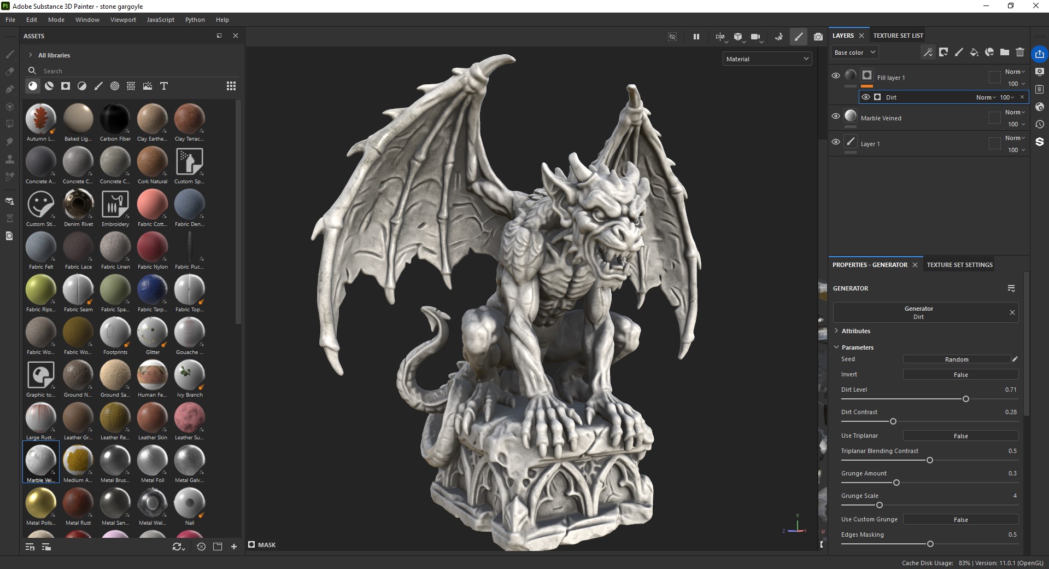Add a mask to the layer
1049x569 pixels.
pos(943,52)
